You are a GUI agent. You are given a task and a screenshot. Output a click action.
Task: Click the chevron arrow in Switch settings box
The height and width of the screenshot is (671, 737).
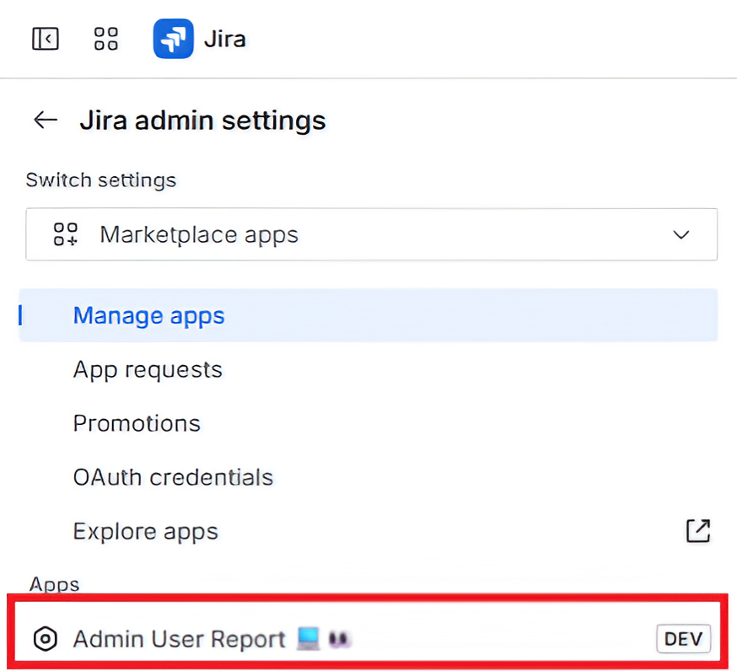coord(681,234)
